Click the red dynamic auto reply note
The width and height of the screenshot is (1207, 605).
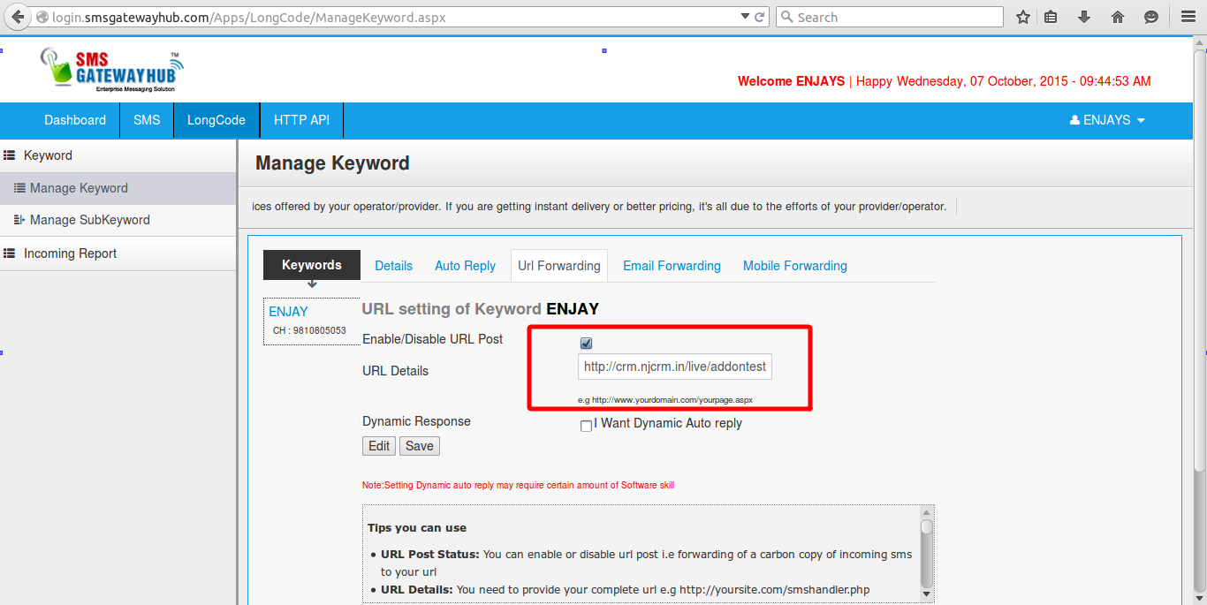(519, 485)
